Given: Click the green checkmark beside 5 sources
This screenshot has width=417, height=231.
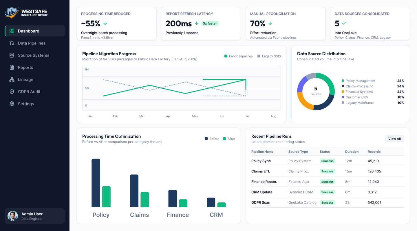Looking at the screenshot, I should (x=344, y=23).
